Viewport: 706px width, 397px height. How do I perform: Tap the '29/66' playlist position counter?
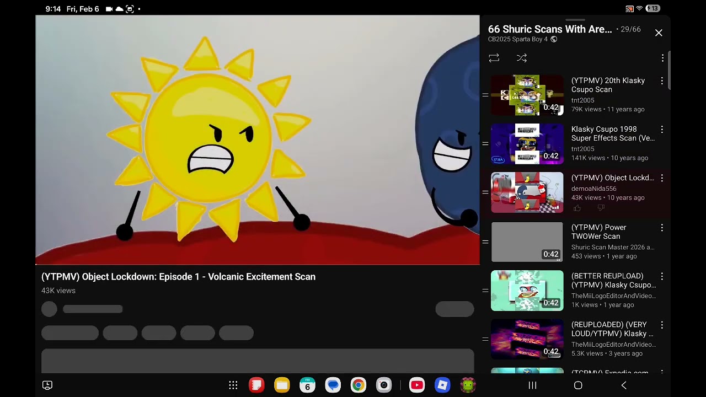(x=630, y=29)
